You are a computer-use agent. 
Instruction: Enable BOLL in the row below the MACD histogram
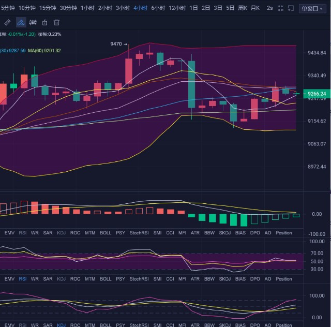[105, 233]
